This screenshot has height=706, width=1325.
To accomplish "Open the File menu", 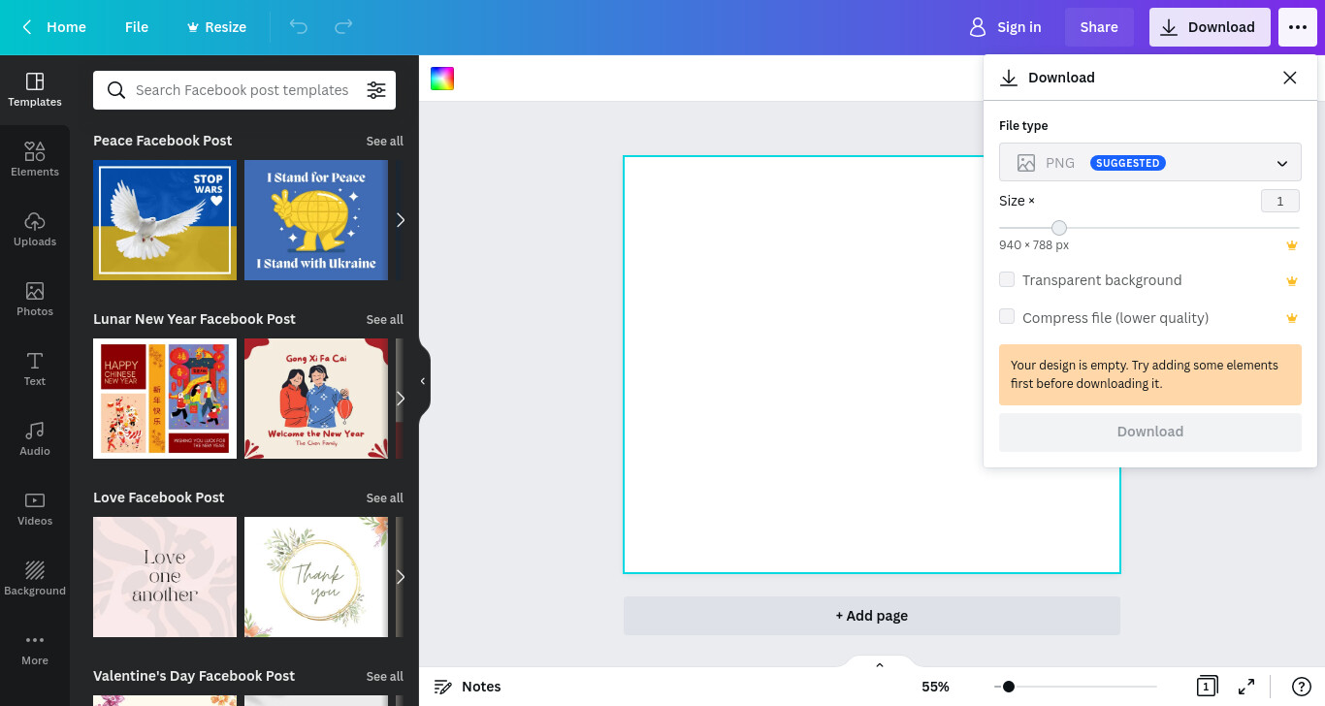I will coord(137,27).
